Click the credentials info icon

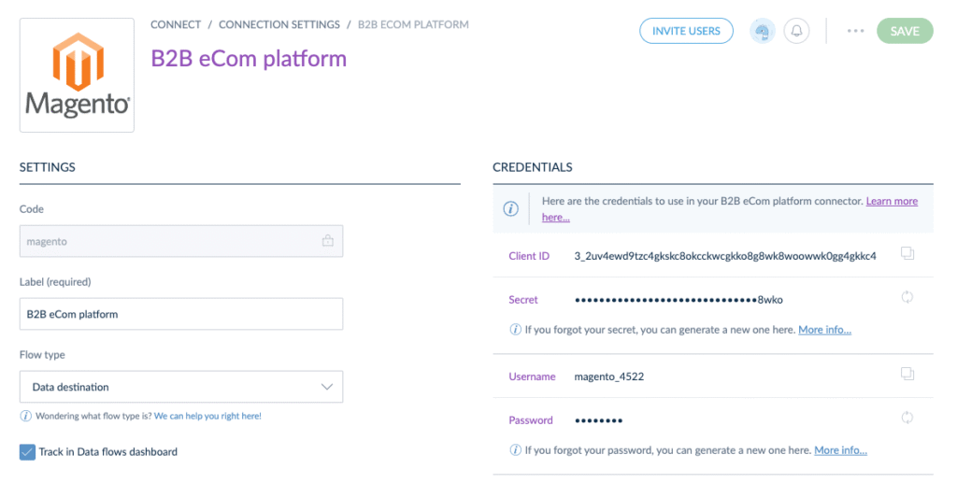click(x=511, y=208)
